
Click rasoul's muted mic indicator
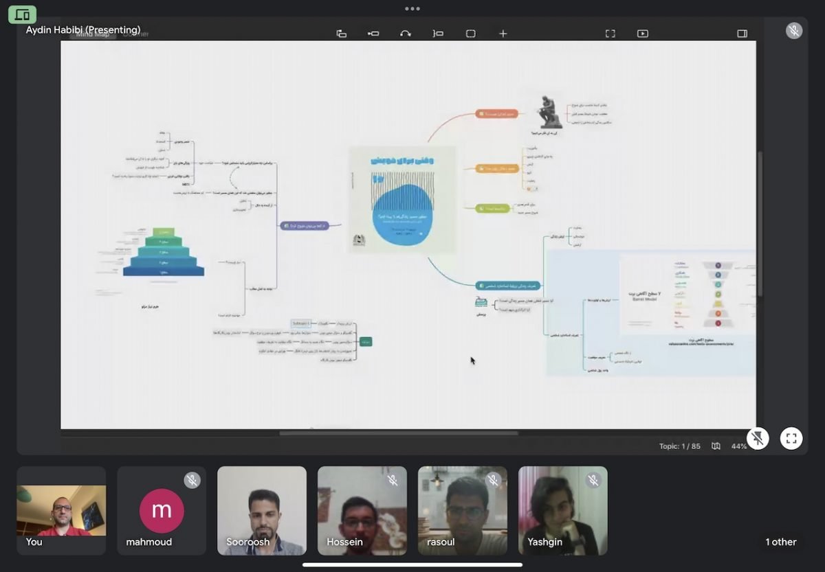(493, 480)
